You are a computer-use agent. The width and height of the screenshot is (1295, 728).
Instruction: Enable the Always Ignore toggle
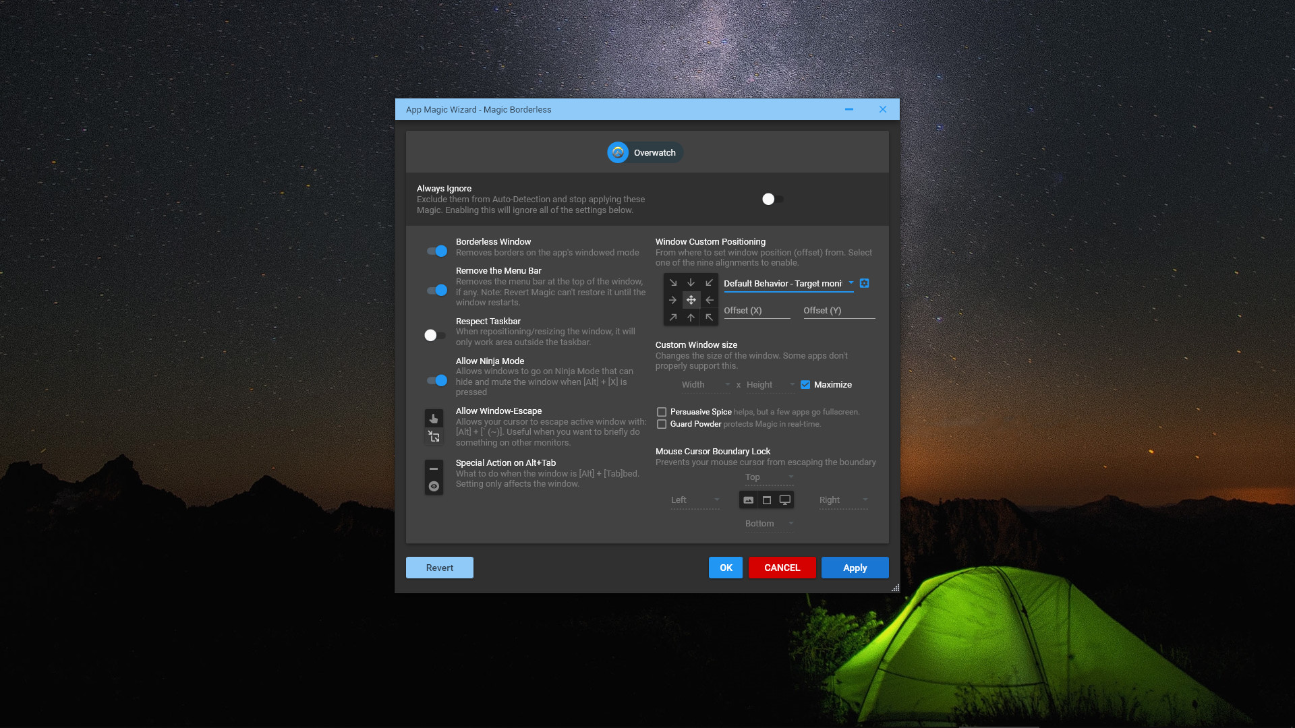(772, 199)
